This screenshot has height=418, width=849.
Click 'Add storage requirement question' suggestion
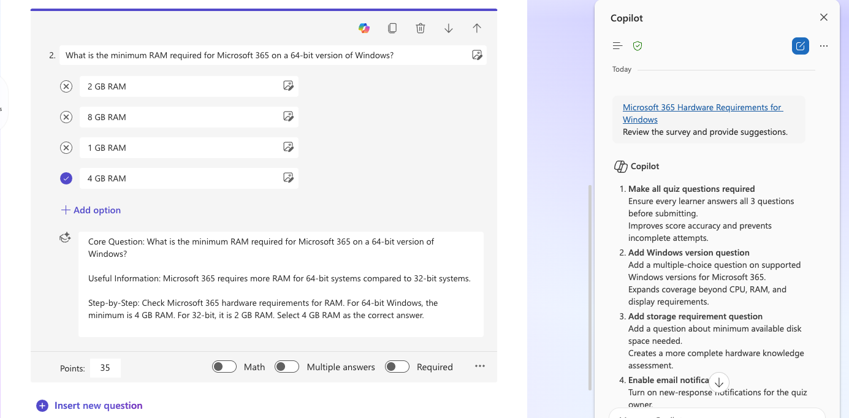tap(695, 316)
